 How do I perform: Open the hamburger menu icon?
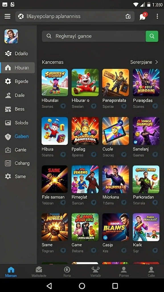pos(7,16)
